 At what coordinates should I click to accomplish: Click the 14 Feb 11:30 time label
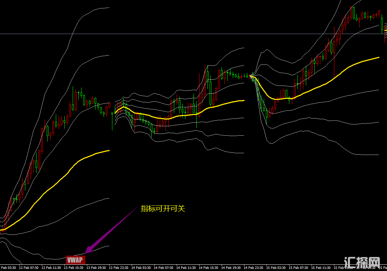186,268
